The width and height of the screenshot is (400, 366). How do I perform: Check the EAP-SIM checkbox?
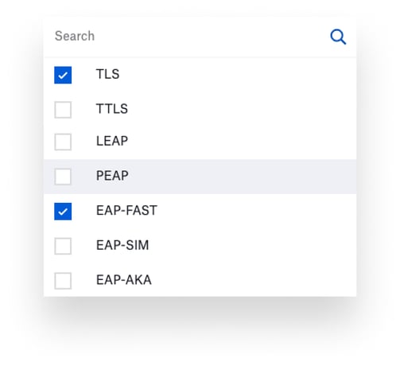[x=63, y=246]
